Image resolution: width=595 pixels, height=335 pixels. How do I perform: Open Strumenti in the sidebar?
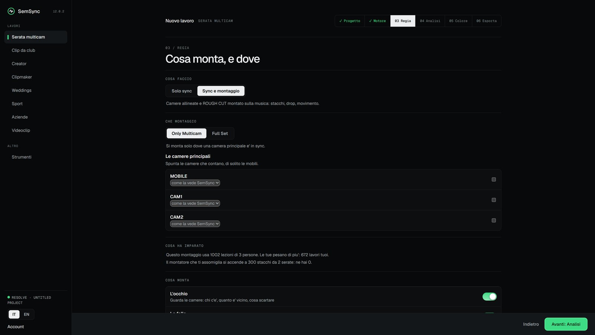[x=36, y=157]
